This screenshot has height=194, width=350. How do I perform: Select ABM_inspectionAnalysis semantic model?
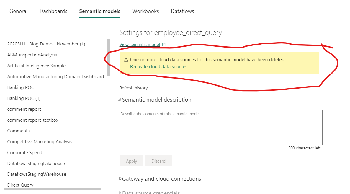[32, 55]
